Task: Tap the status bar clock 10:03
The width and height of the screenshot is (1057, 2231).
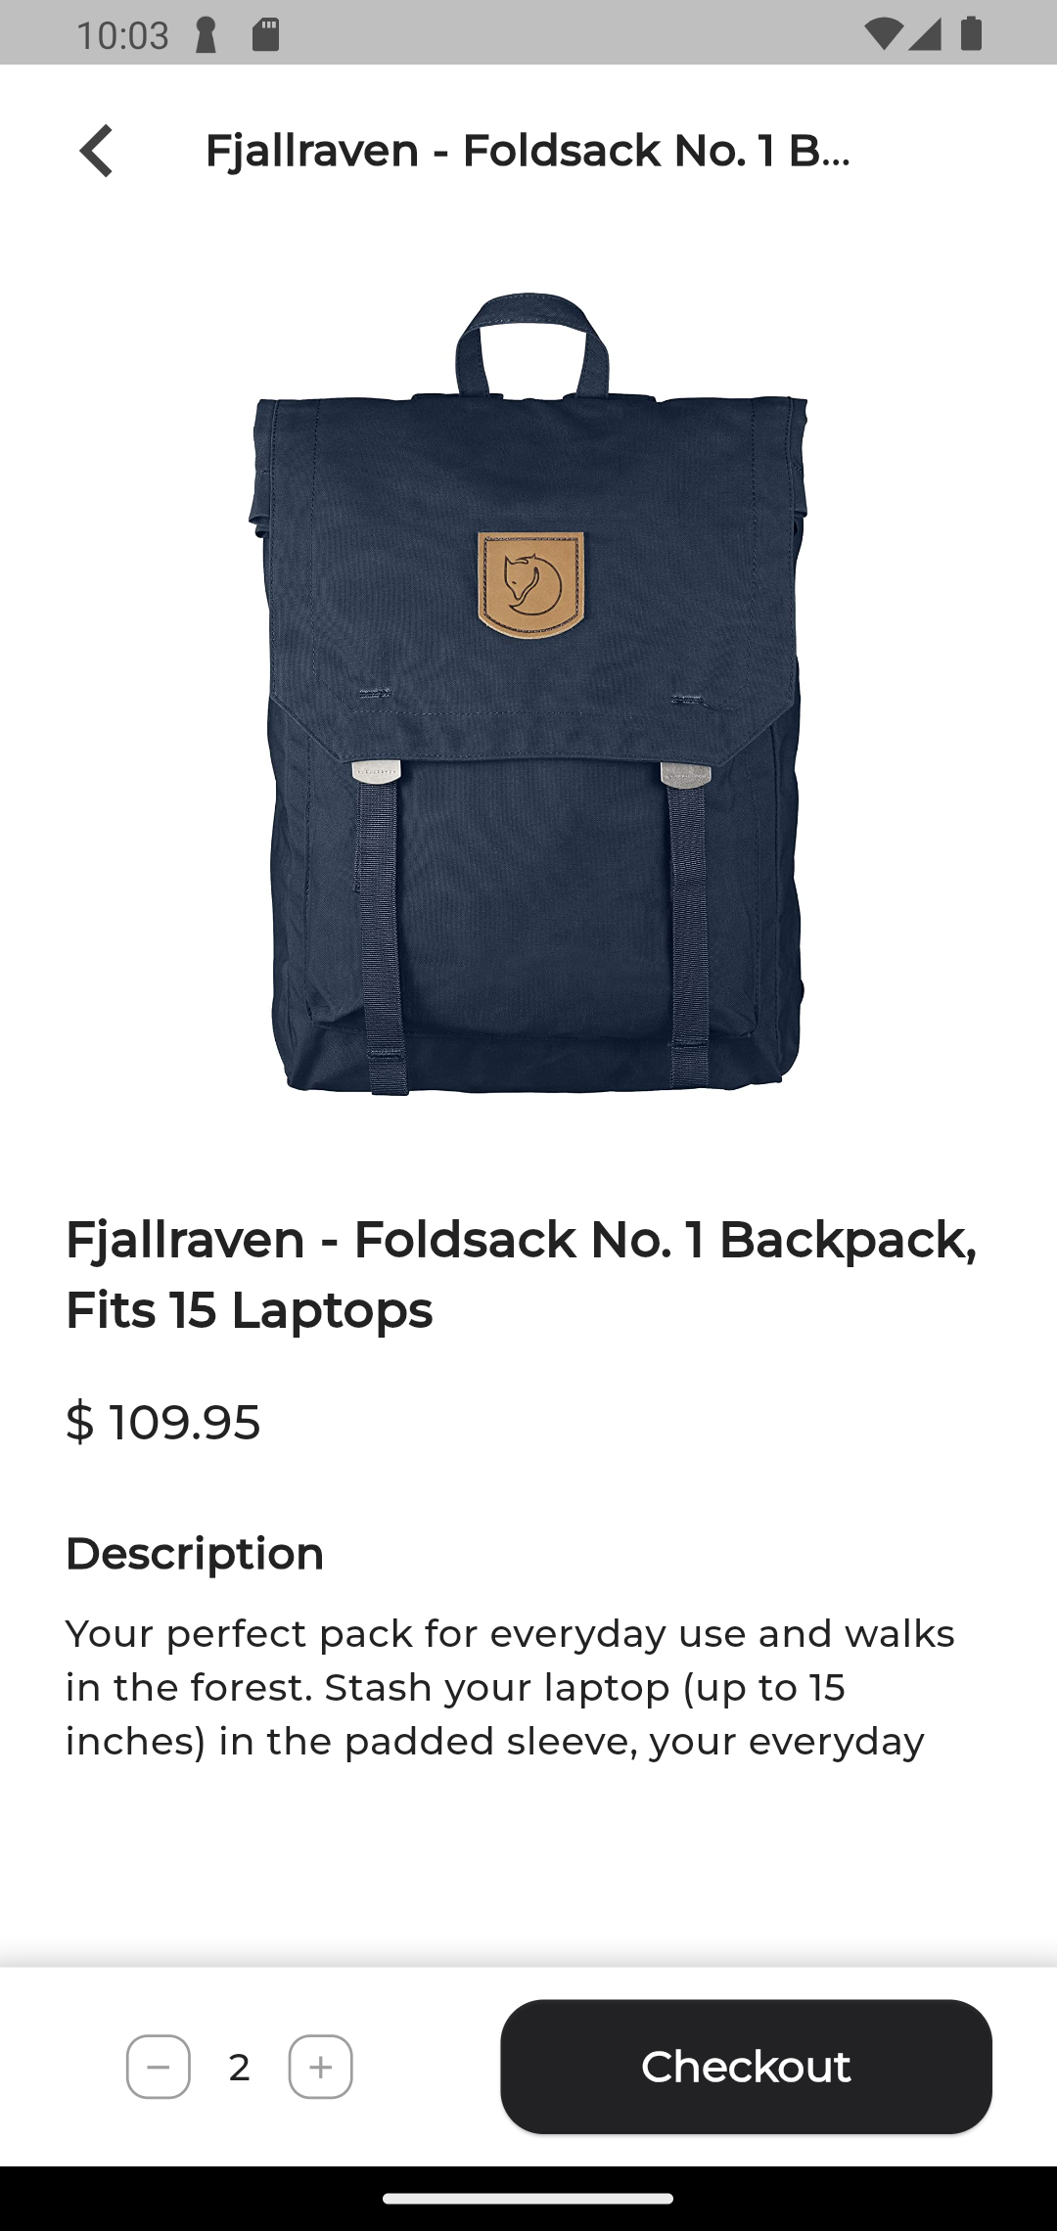Action: point(122,36)
